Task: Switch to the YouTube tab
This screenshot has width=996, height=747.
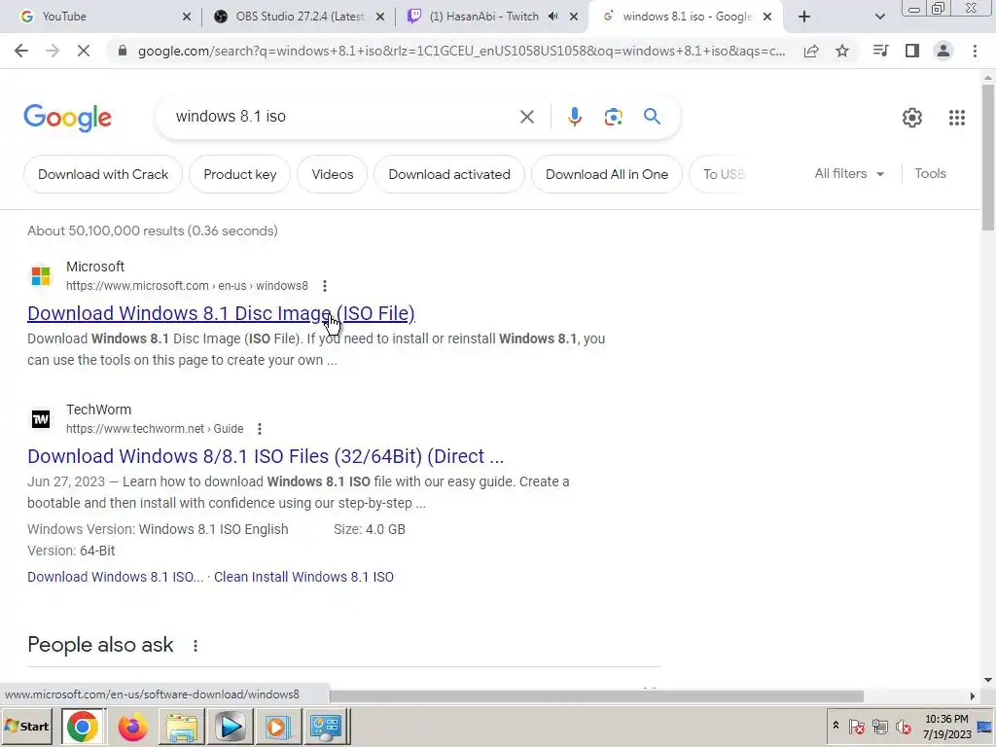Action: coord(101,17)
